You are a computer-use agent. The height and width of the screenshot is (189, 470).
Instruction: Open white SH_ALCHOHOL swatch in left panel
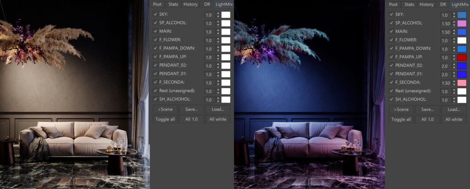(226, 100)
